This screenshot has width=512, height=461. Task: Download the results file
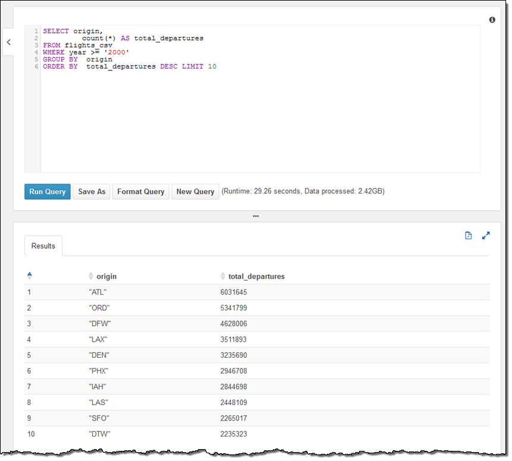[x=469, y=236]
